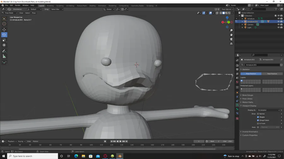This screenshot has width=284, height=159.
Task: Enable the Axes checkbox
Action: (x=258, y=127)
